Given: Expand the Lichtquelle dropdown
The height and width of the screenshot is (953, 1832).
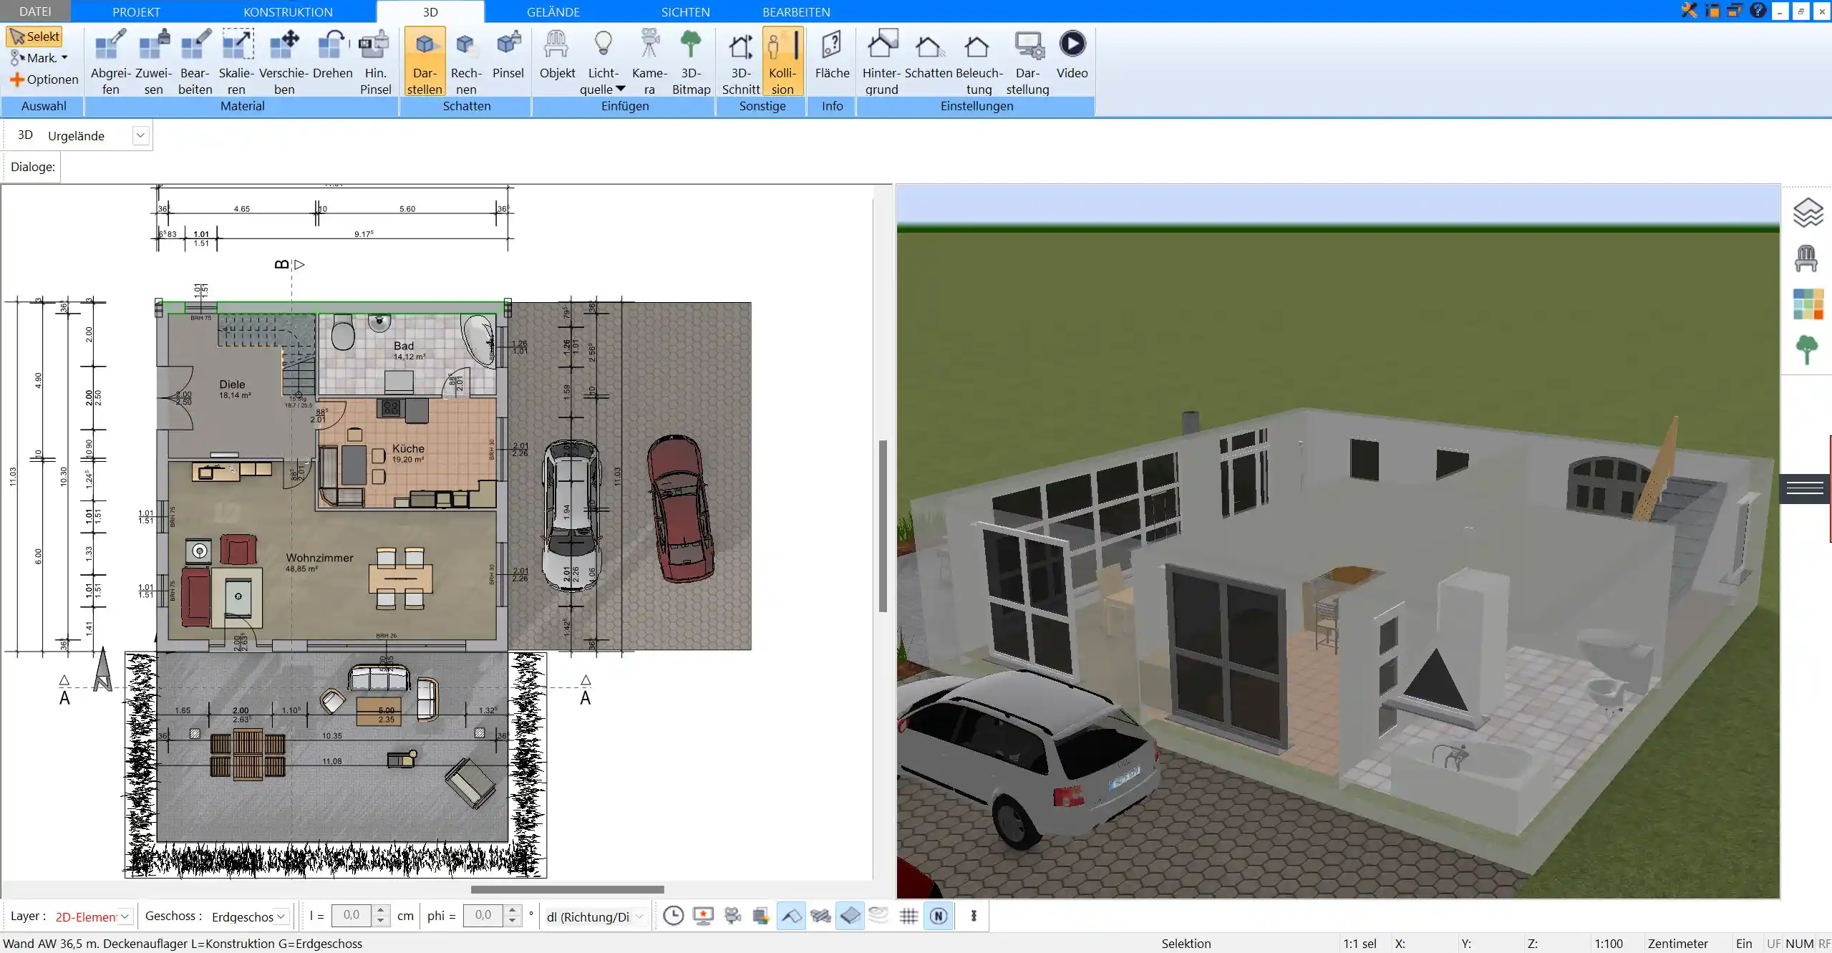Looking at the screenshot, I should click(x=621, y=89).
